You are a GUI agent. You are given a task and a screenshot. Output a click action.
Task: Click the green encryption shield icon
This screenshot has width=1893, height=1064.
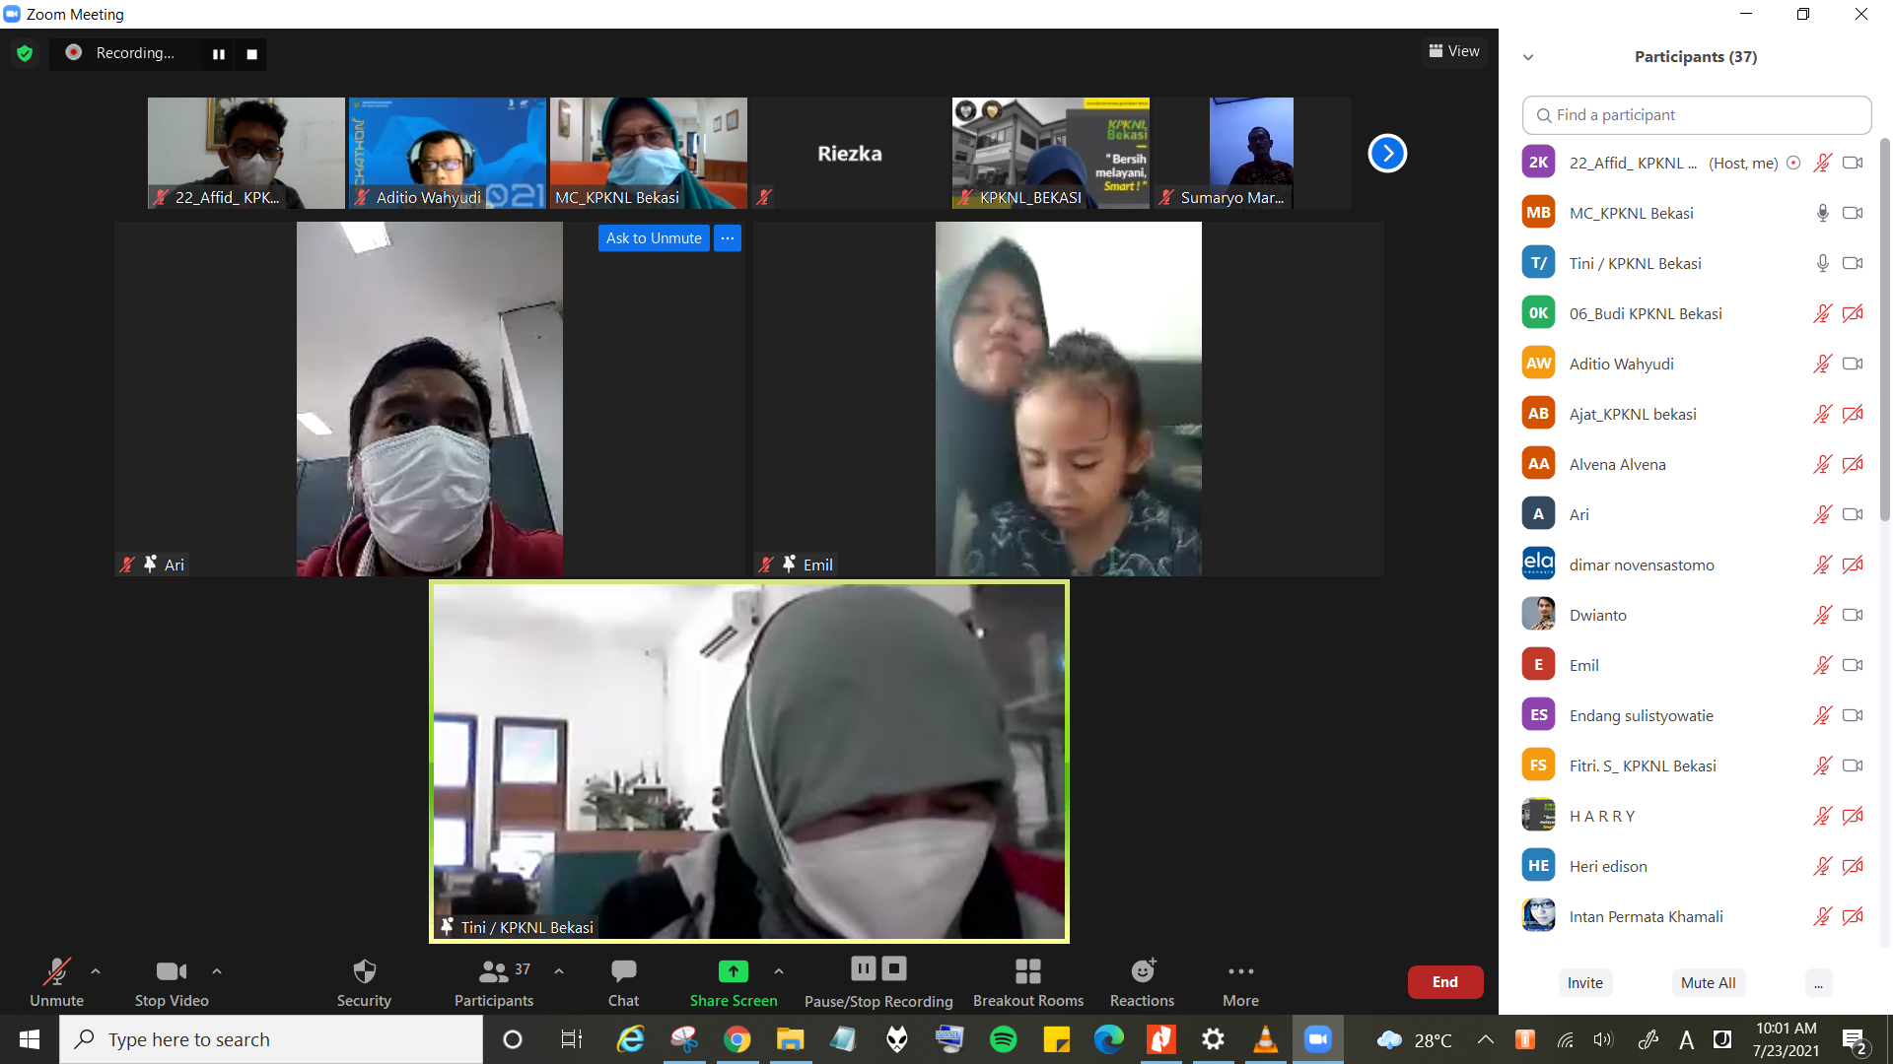(x=25, y=53)
